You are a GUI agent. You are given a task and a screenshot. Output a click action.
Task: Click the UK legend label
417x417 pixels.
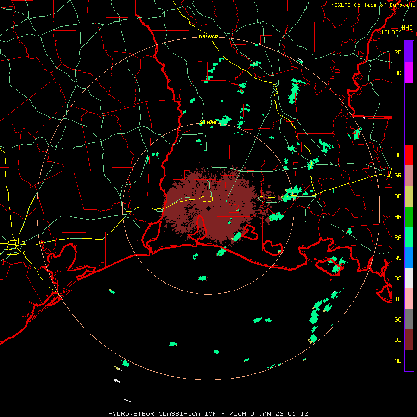tap(398, 73)
